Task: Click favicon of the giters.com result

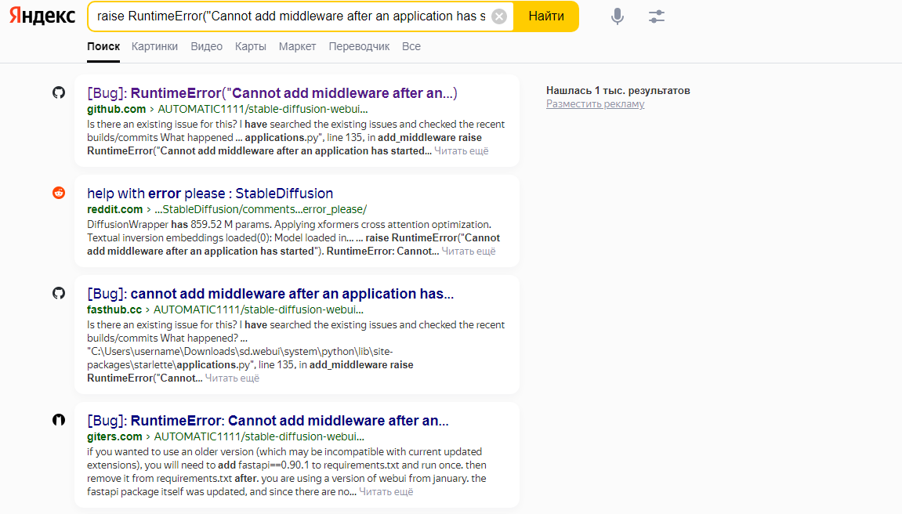Action: click(59, 420)
